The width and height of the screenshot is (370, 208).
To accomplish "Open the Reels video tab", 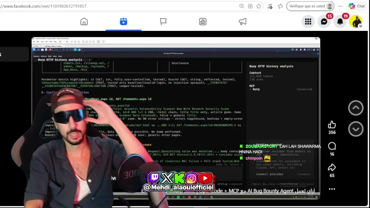I will 123,22.
